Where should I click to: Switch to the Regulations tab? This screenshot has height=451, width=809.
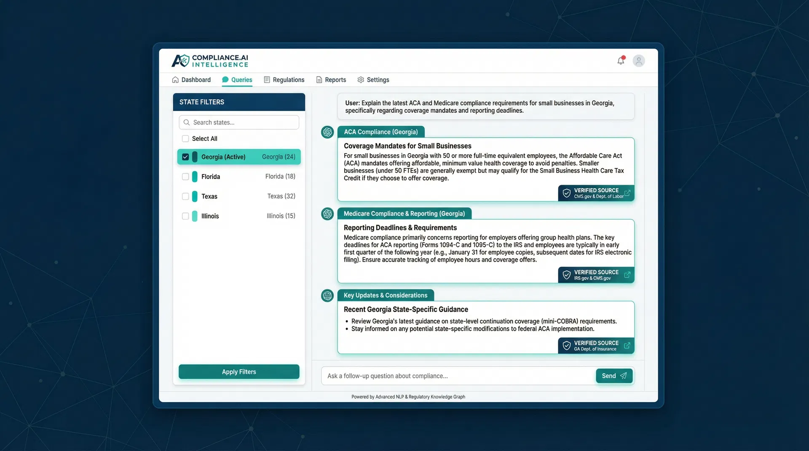288,80
